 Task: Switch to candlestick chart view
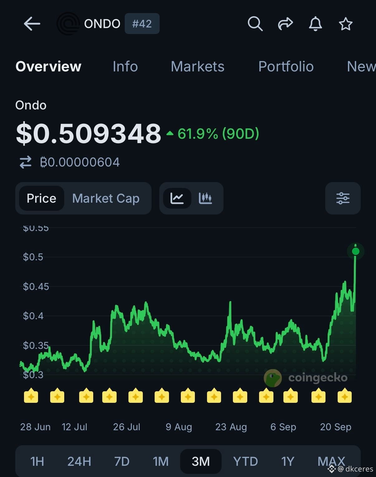pyautogui.click(x=205, y=198)
